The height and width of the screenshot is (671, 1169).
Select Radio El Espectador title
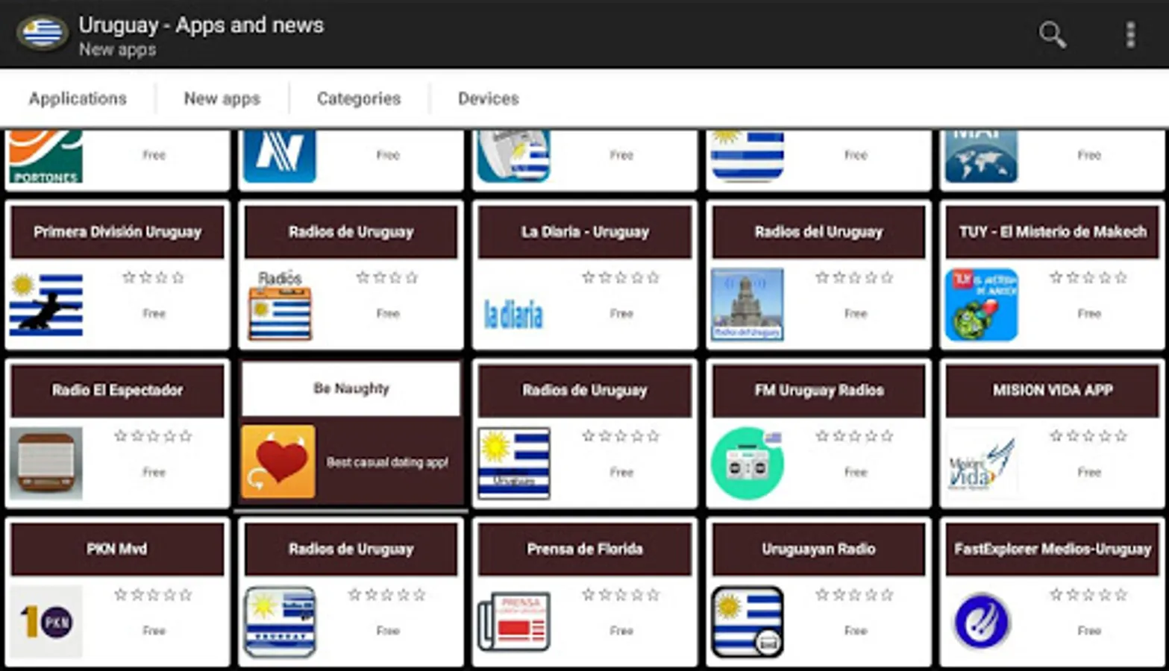117,390
